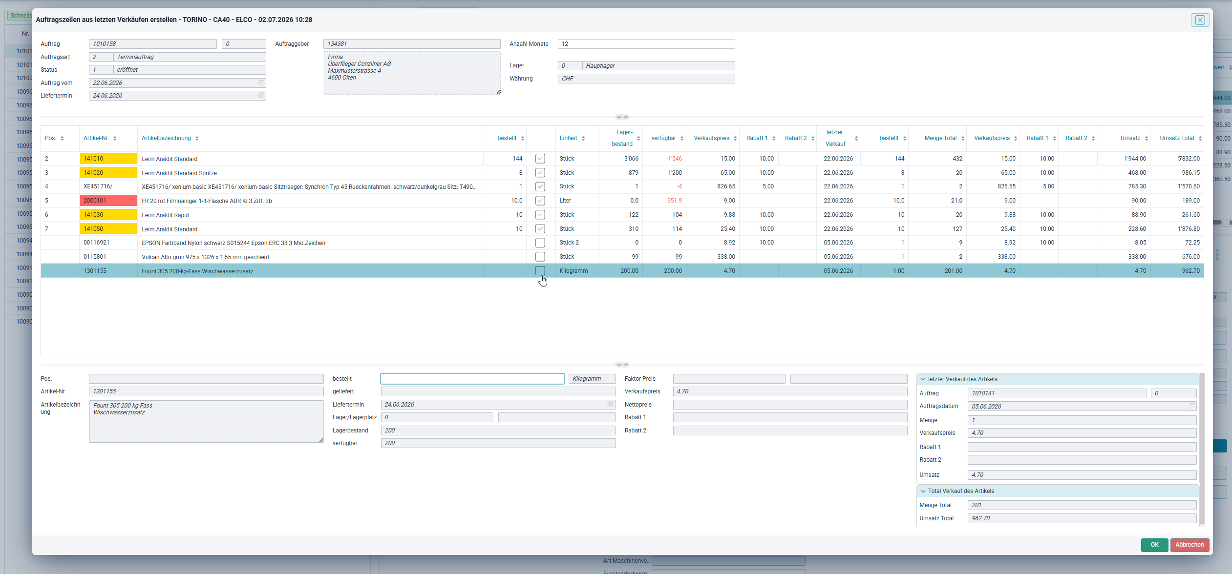Collapse the letzter Verkauf des Artikels section
The height and width of the screenshot is (574, 1232).
coord(923,379)
